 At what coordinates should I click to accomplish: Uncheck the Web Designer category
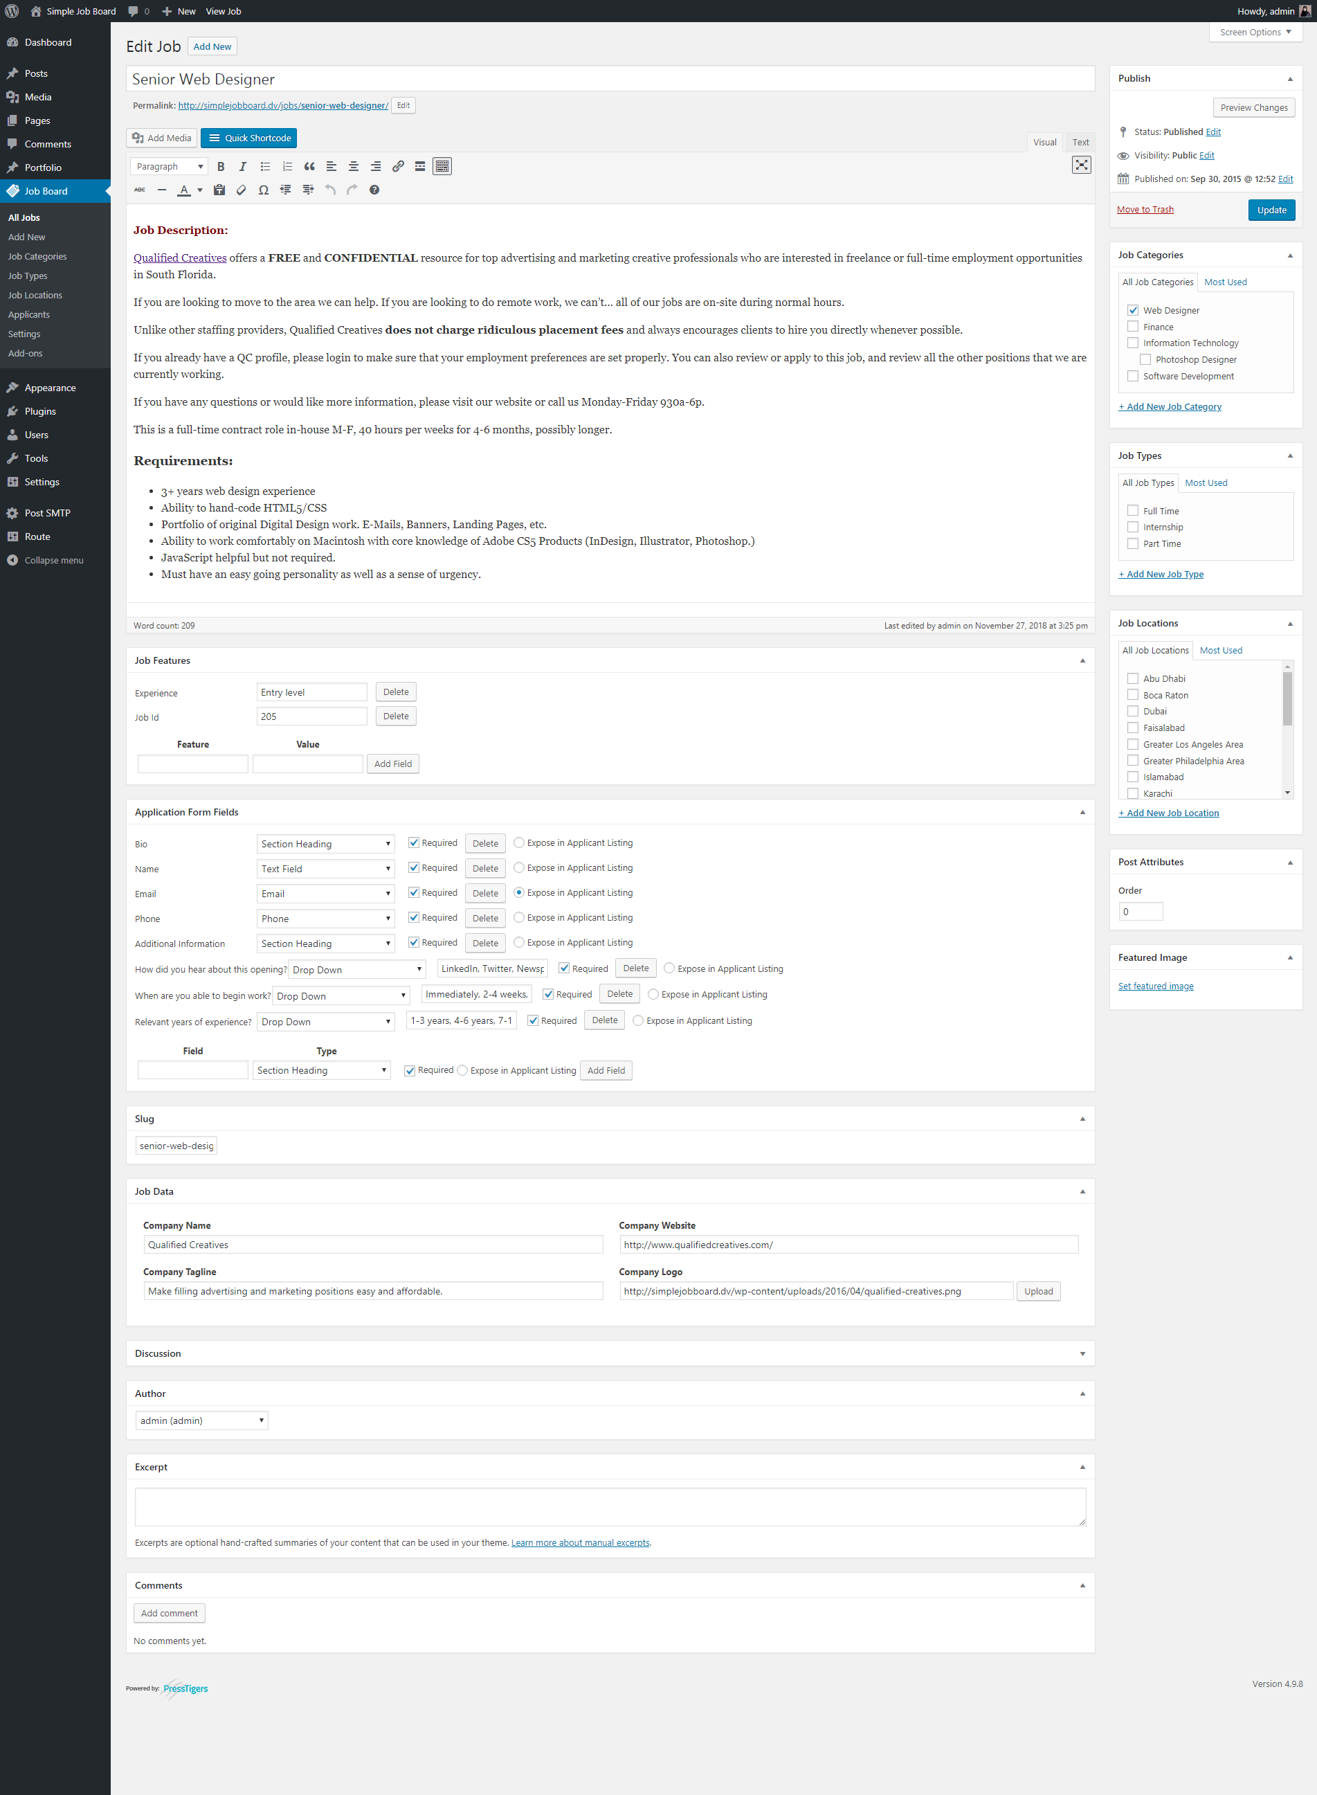[x=1132, y=310]
